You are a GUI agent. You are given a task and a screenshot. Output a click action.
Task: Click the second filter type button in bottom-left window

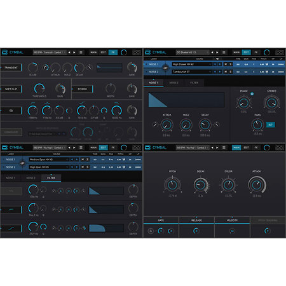tap(11, 210)
